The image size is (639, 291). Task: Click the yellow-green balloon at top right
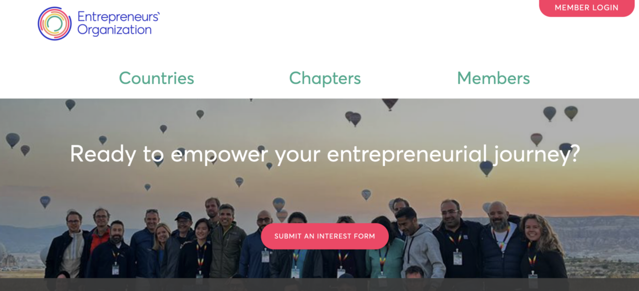pyautogui.click(x=571, y=113)
